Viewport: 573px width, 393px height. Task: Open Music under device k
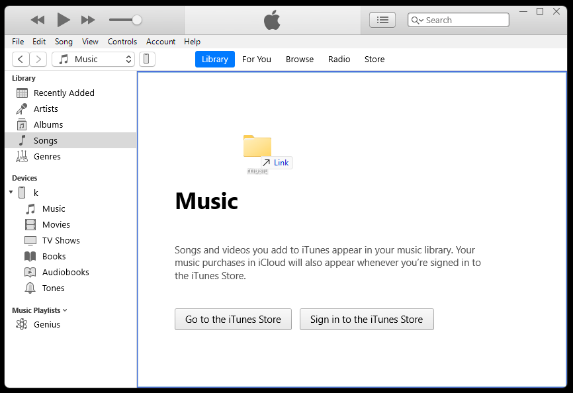(x=54, y=208)
